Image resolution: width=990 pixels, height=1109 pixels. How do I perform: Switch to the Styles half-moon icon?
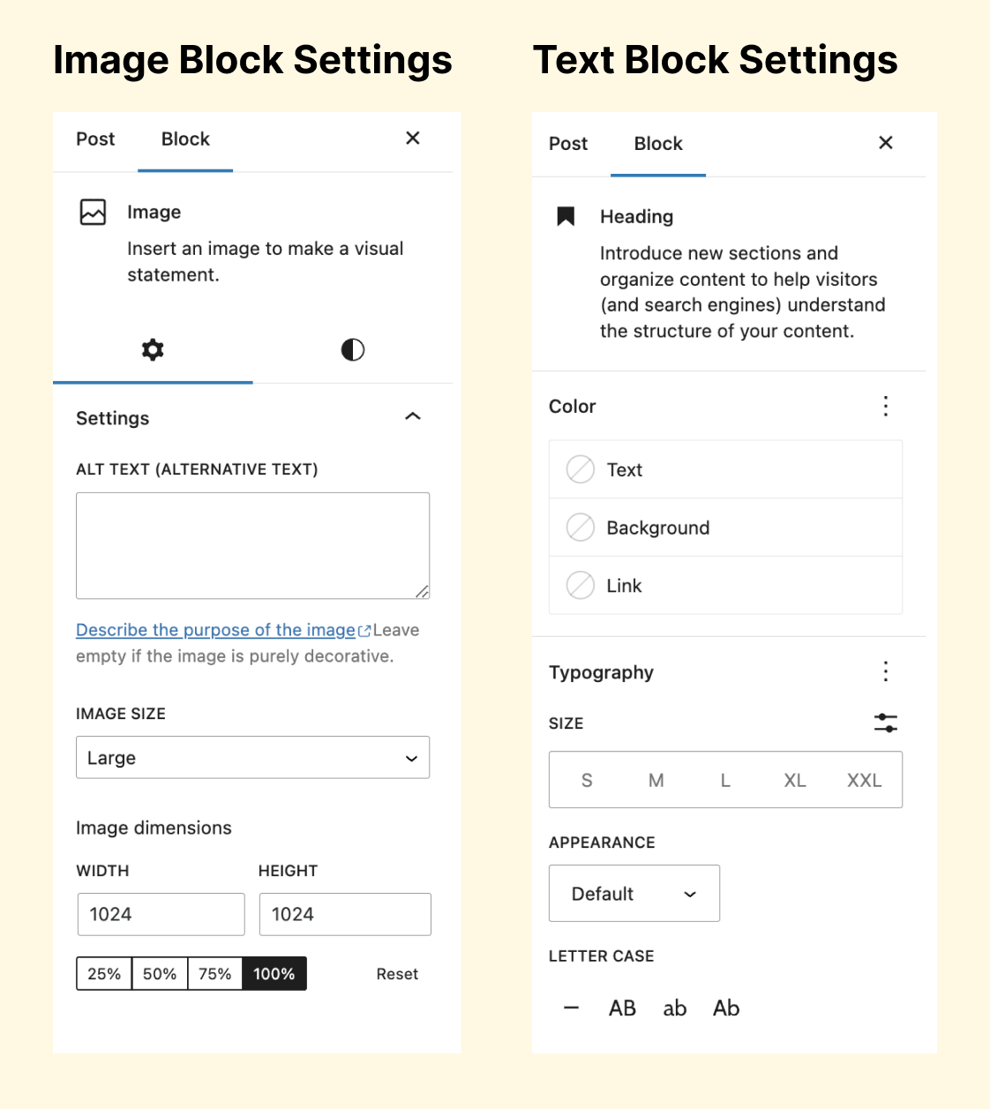[352, 349]
